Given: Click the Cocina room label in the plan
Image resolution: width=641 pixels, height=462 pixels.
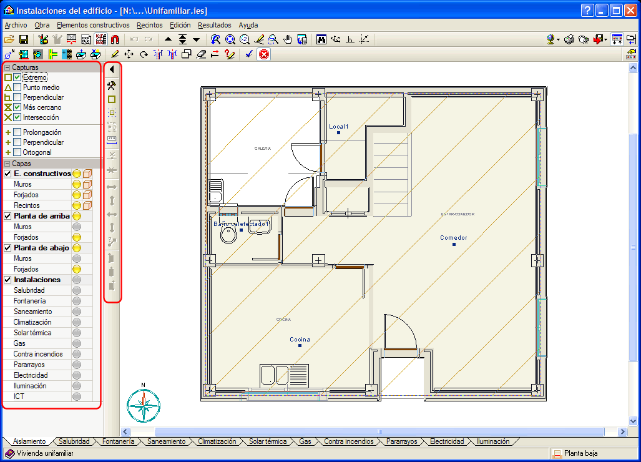Looking at the screenshot, I should point(300,340).
